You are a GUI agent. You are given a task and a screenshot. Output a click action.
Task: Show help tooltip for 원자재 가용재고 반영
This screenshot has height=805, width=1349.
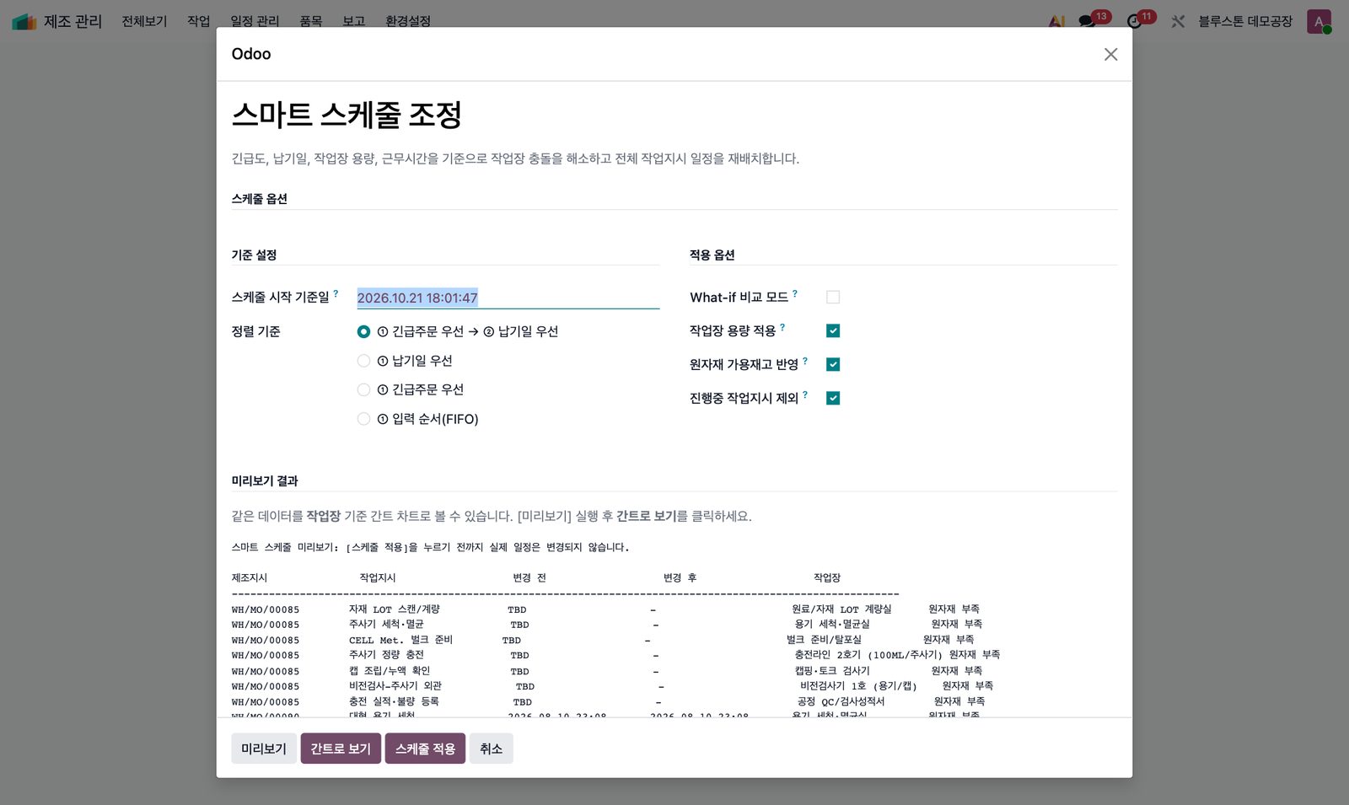(805, 361)
